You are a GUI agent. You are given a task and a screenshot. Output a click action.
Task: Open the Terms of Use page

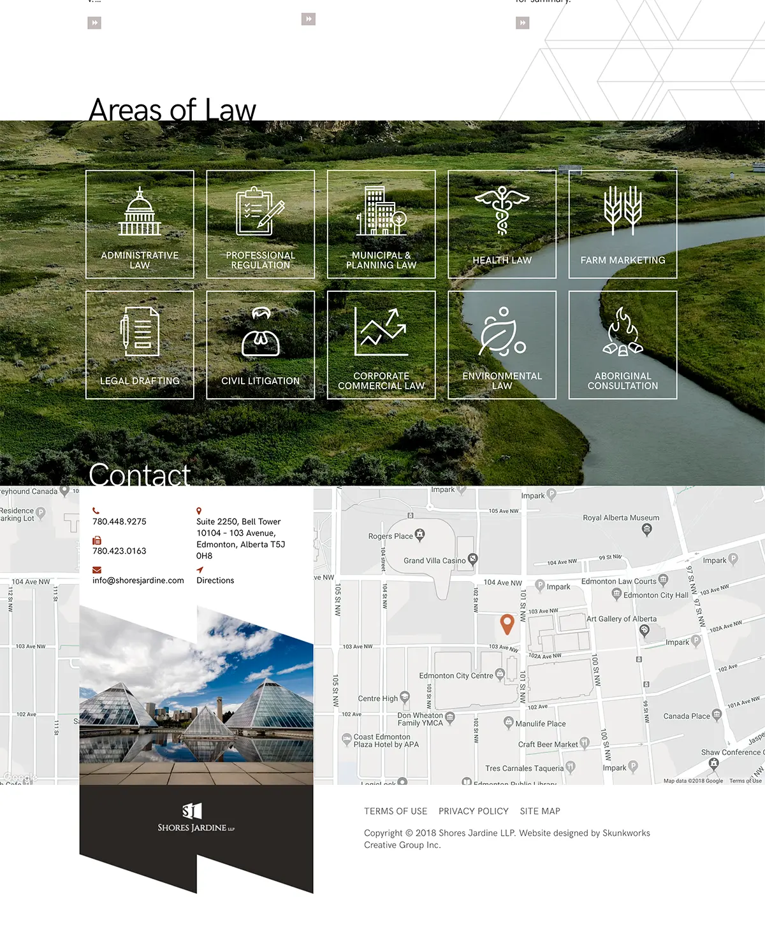[x=396, y=811]
